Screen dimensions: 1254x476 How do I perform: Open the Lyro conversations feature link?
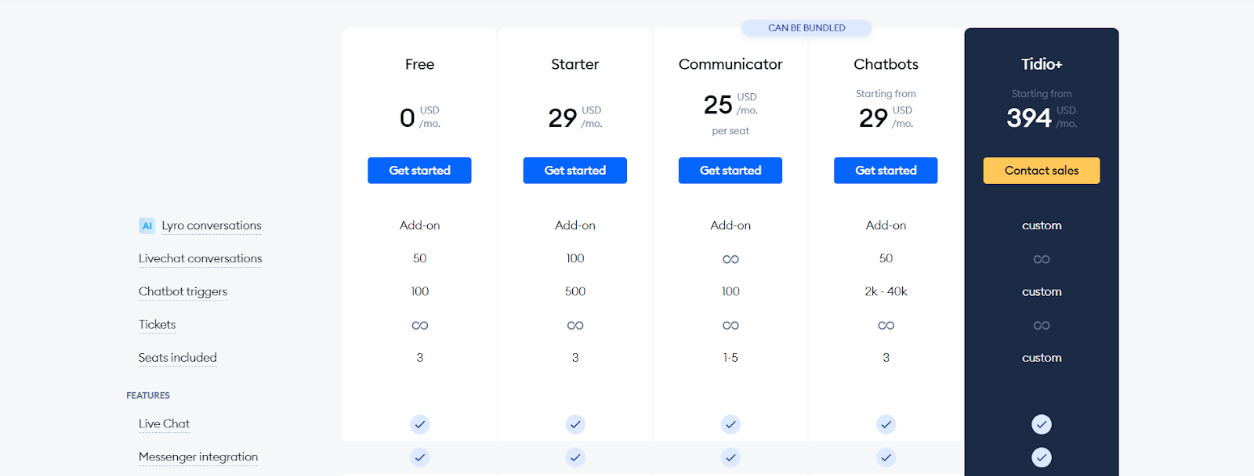(212, 225)
